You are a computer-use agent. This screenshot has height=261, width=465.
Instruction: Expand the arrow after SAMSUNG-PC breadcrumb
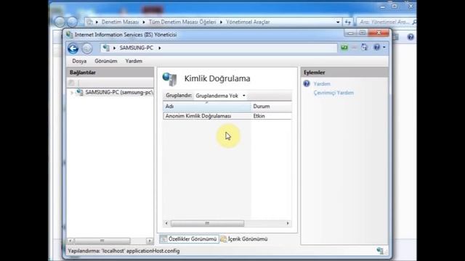click(x=160, y=48)
